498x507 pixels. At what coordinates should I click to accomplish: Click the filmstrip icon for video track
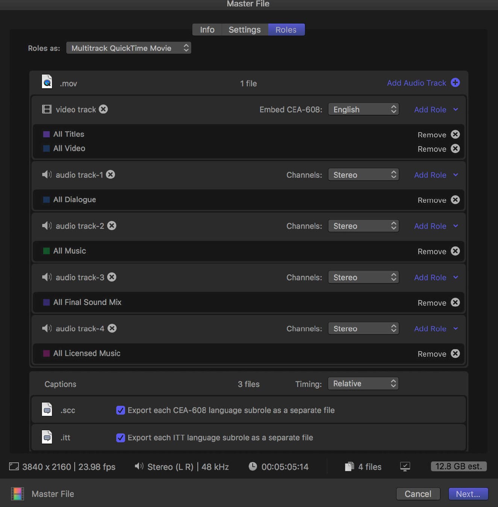coord(47,109)
